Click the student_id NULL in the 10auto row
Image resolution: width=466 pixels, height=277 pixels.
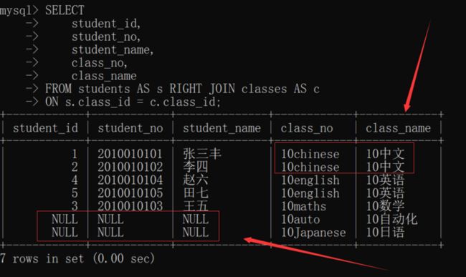point(65,219)
